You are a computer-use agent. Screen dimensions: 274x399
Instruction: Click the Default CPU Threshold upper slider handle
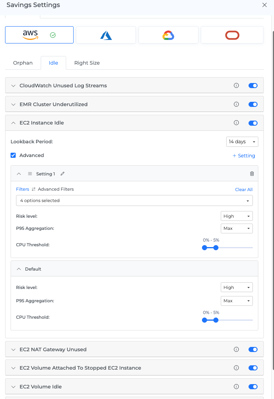[x=216, y=320]
